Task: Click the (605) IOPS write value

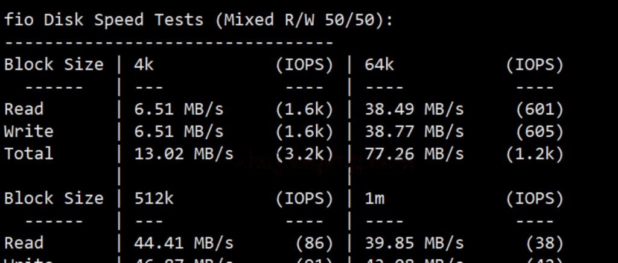Action: [540, 132]
